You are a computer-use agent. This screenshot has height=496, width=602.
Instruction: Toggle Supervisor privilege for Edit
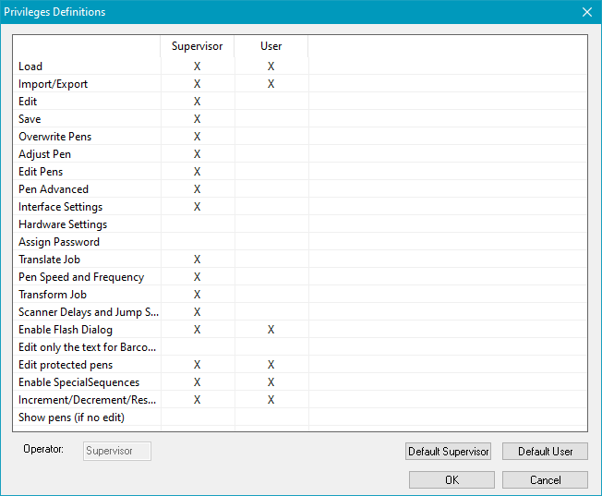(x=198, y=102)
